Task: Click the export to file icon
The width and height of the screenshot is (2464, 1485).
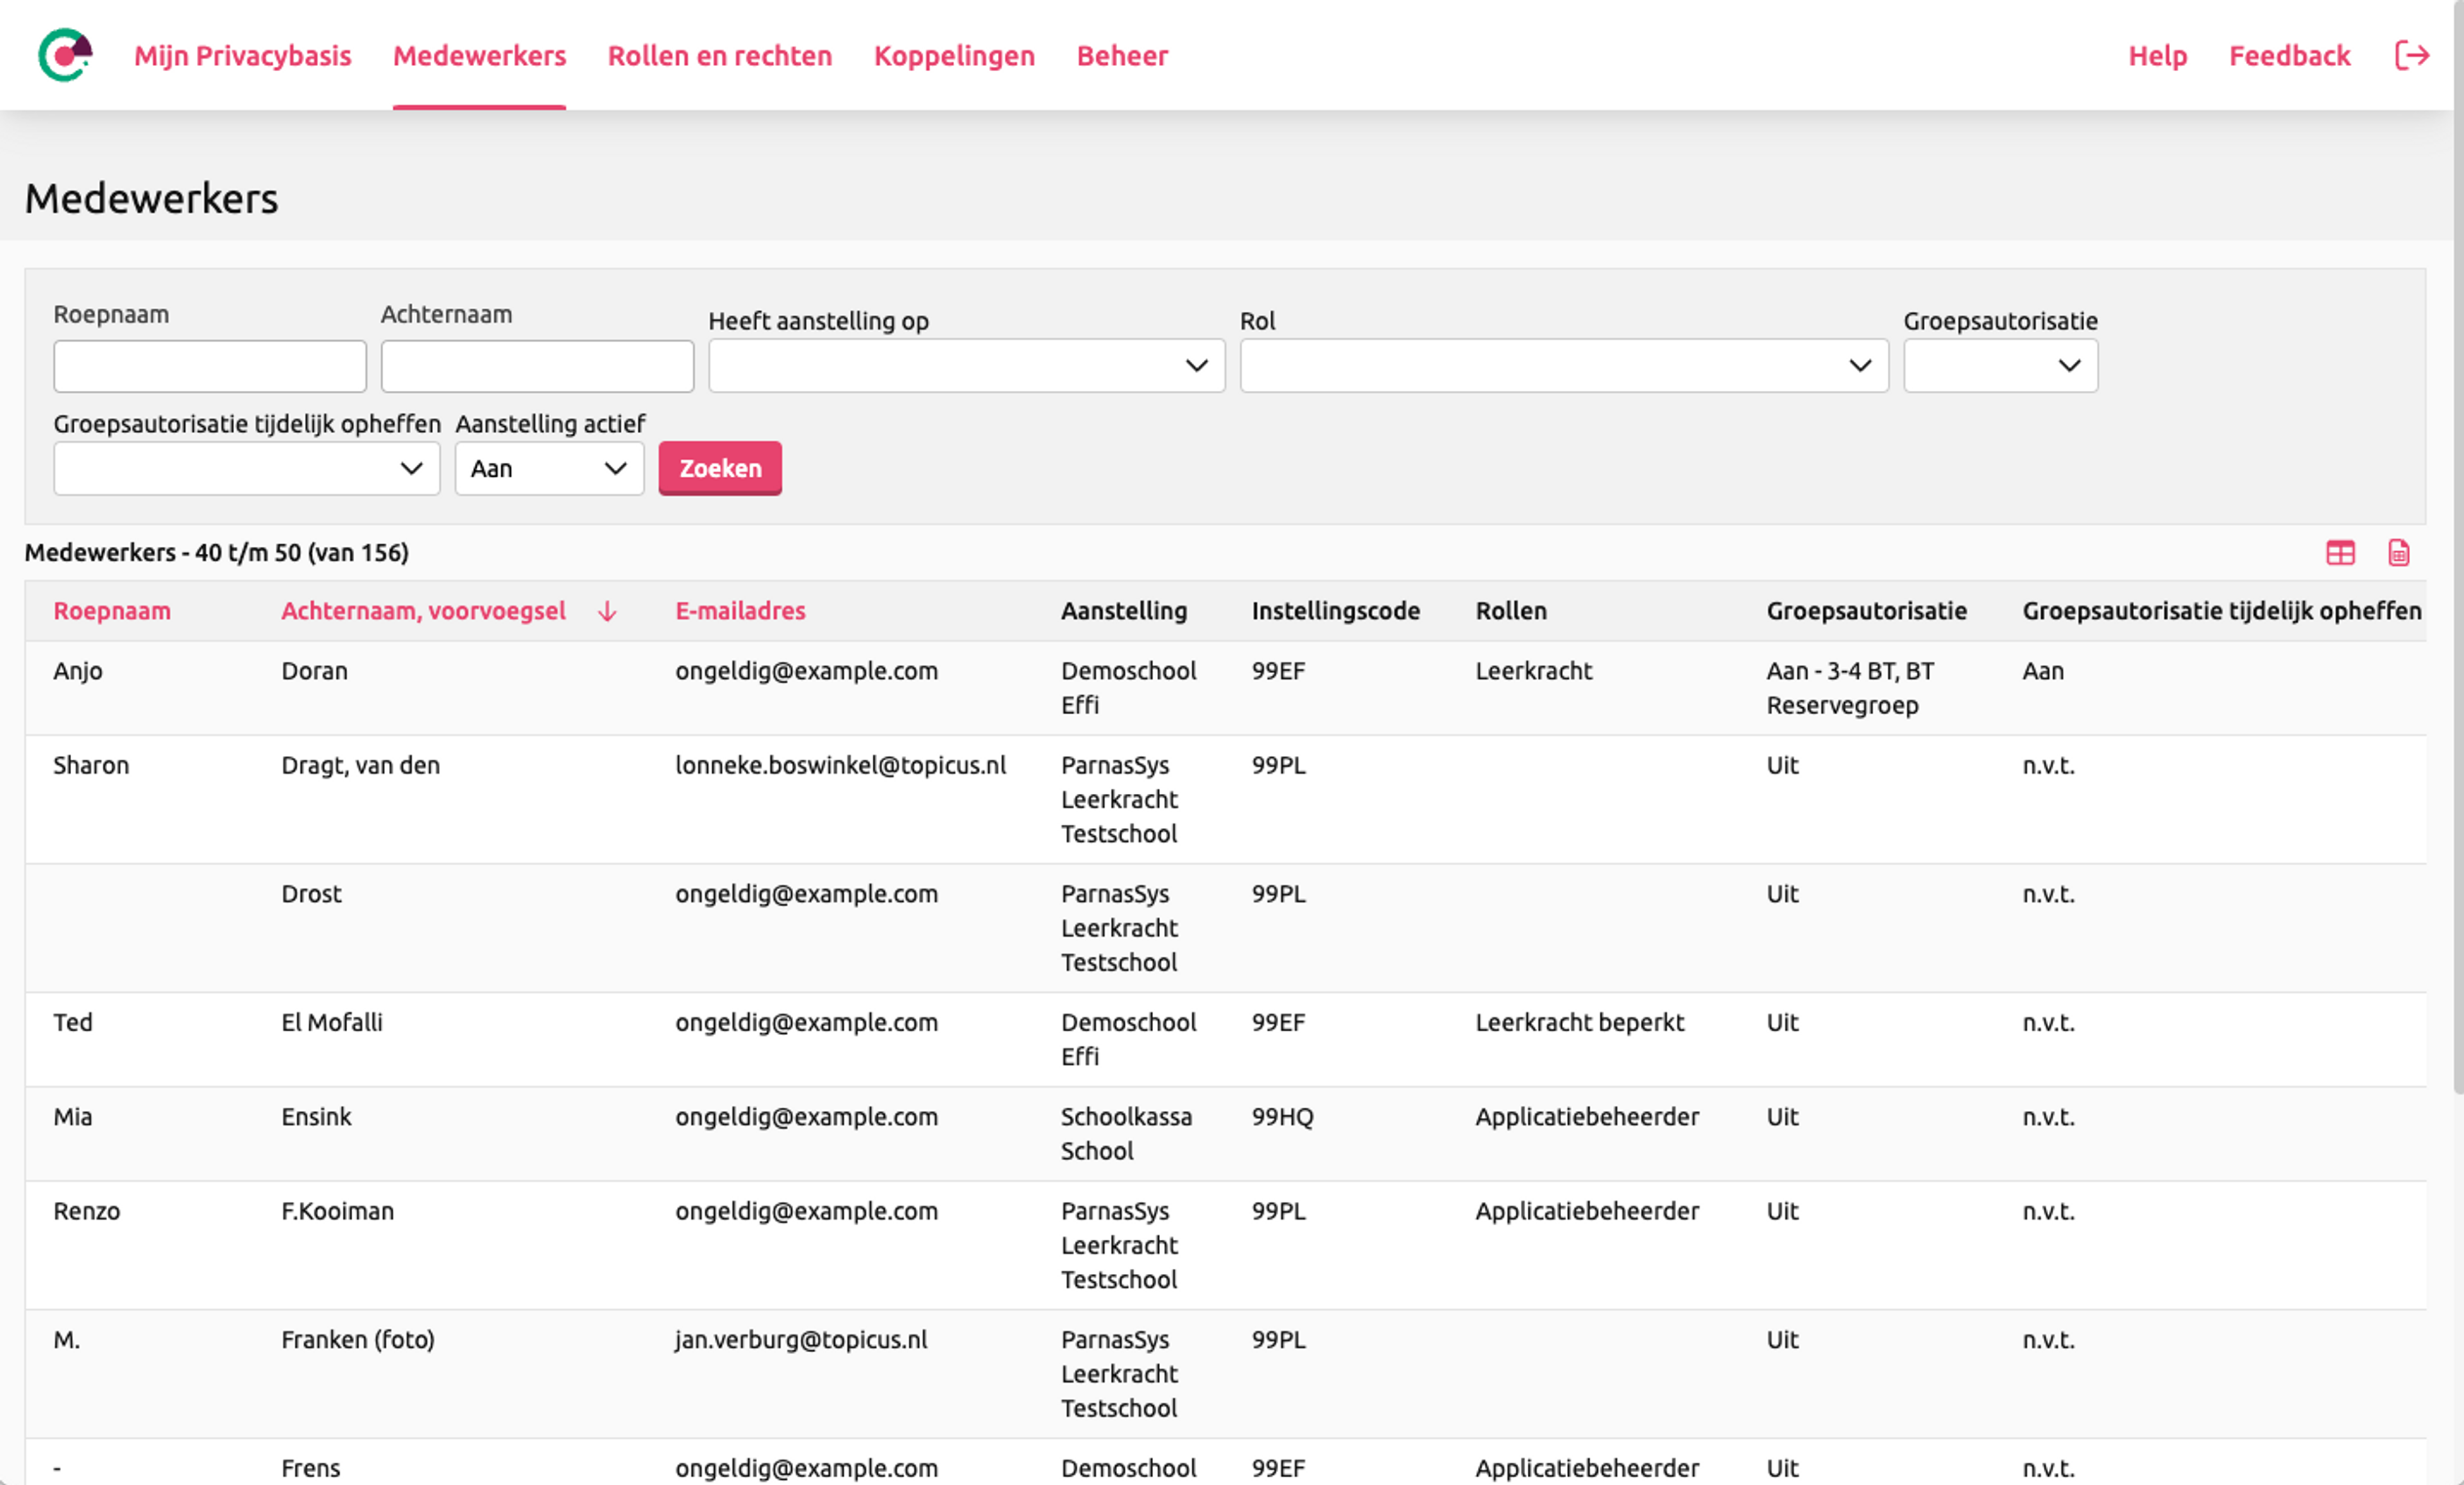Action: click(2399, 553)
